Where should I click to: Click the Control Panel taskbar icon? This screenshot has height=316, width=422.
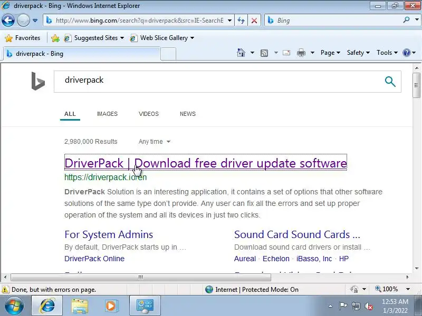tap(145, 305)
